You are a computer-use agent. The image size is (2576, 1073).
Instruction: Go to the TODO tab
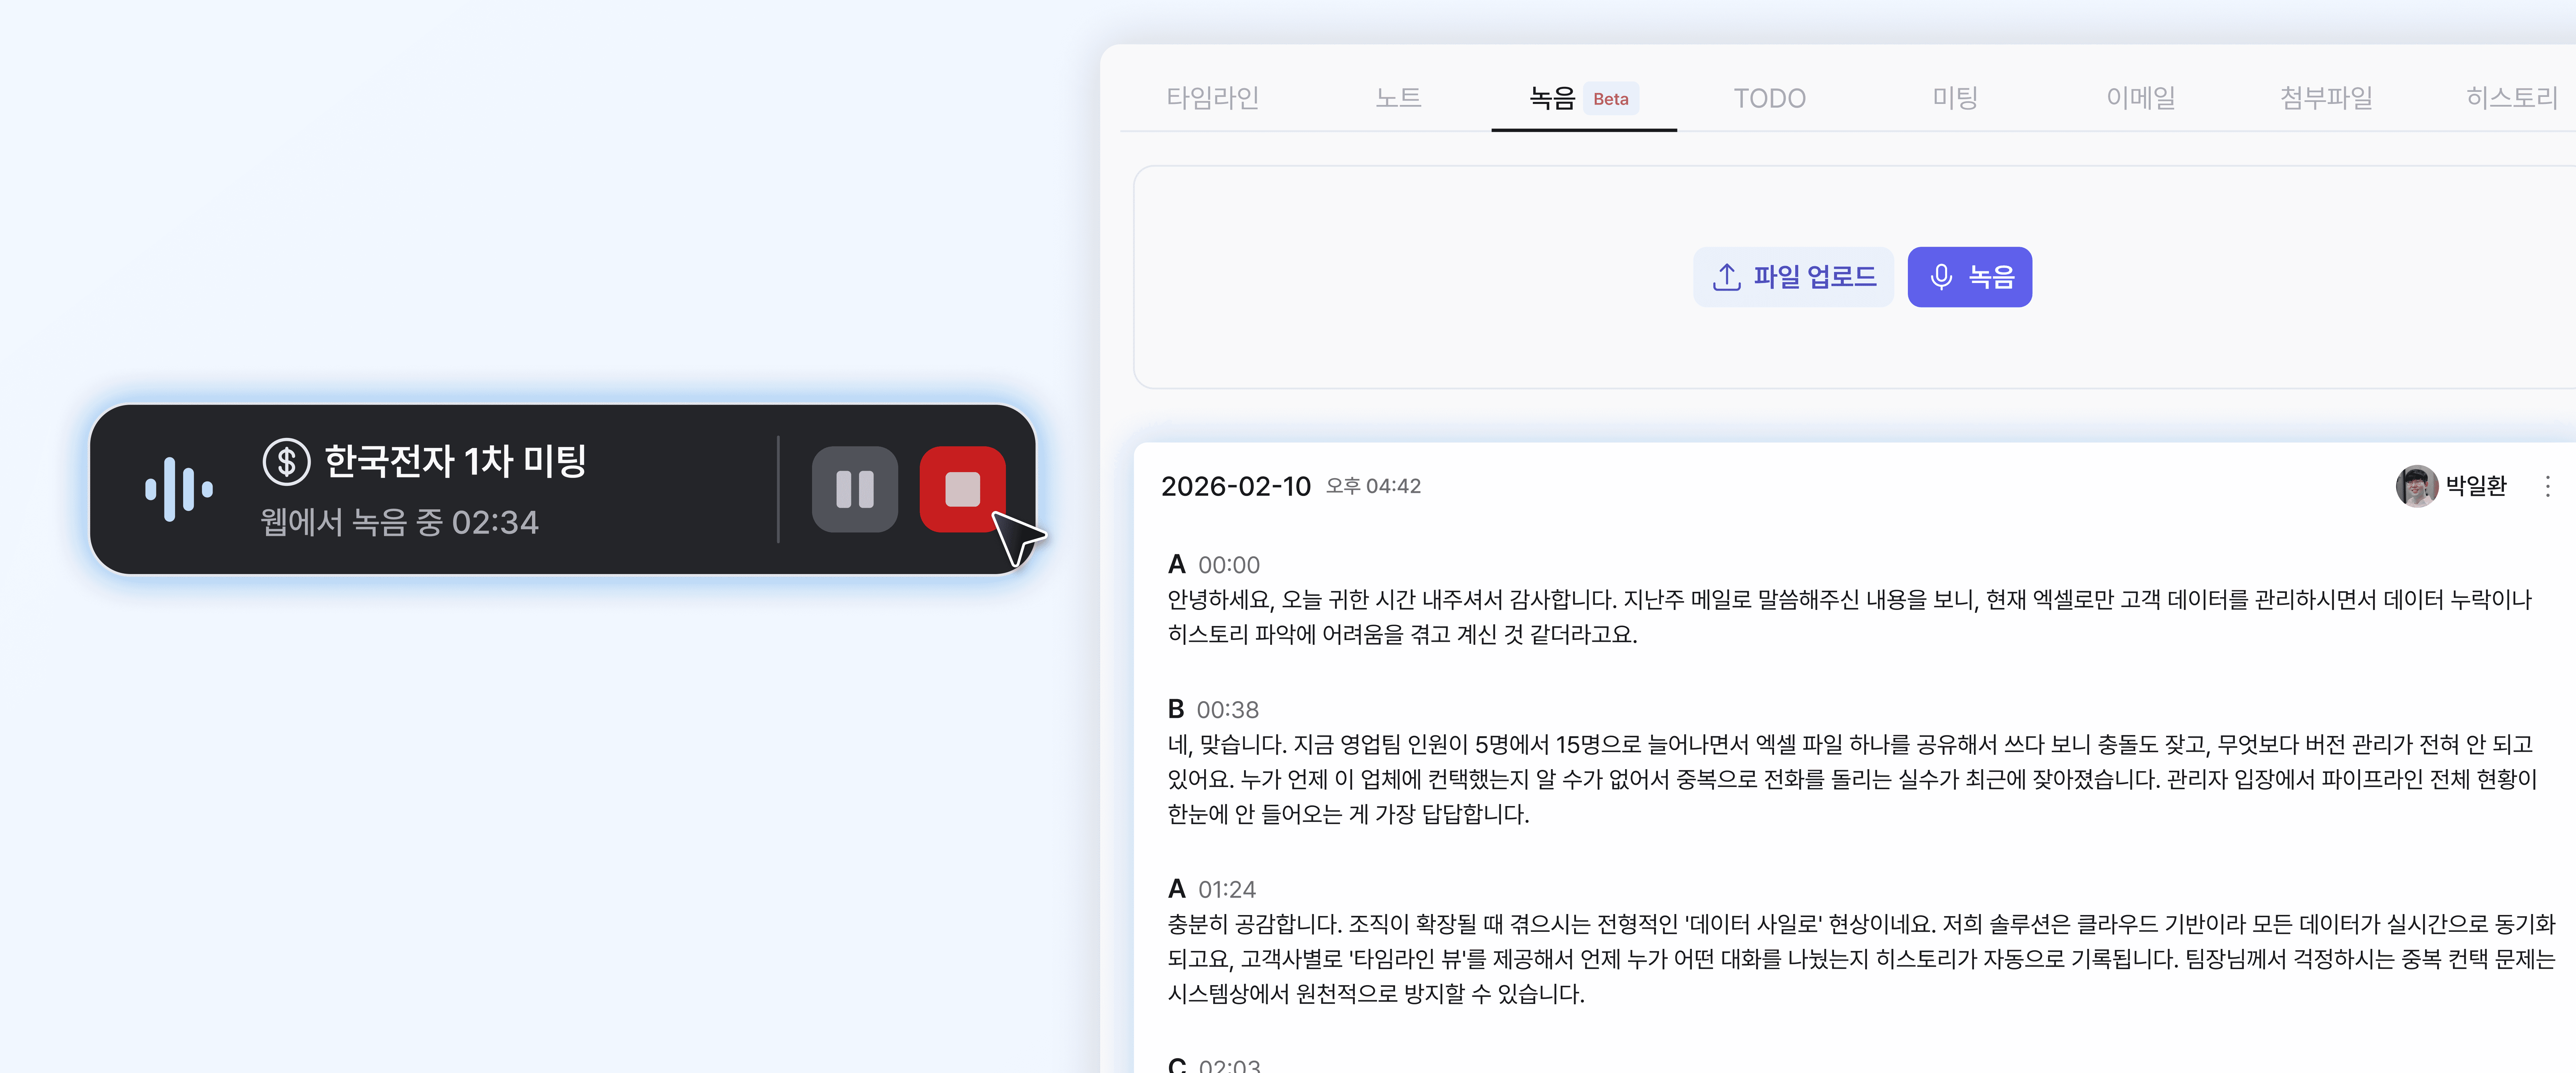tap(1769, 98)
